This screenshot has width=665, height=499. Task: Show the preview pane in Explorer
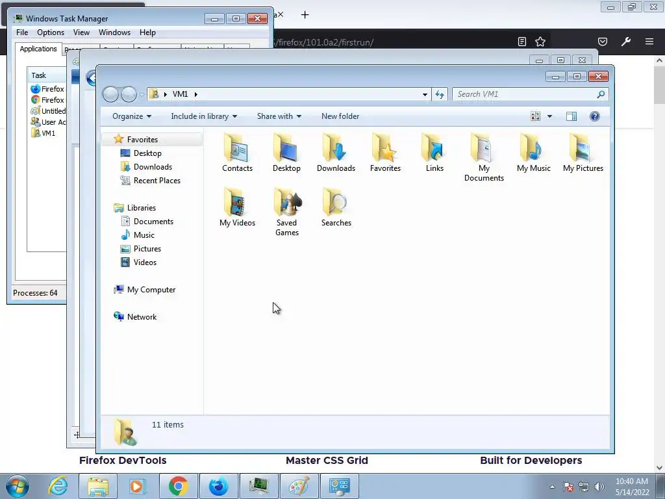[571, 116]
